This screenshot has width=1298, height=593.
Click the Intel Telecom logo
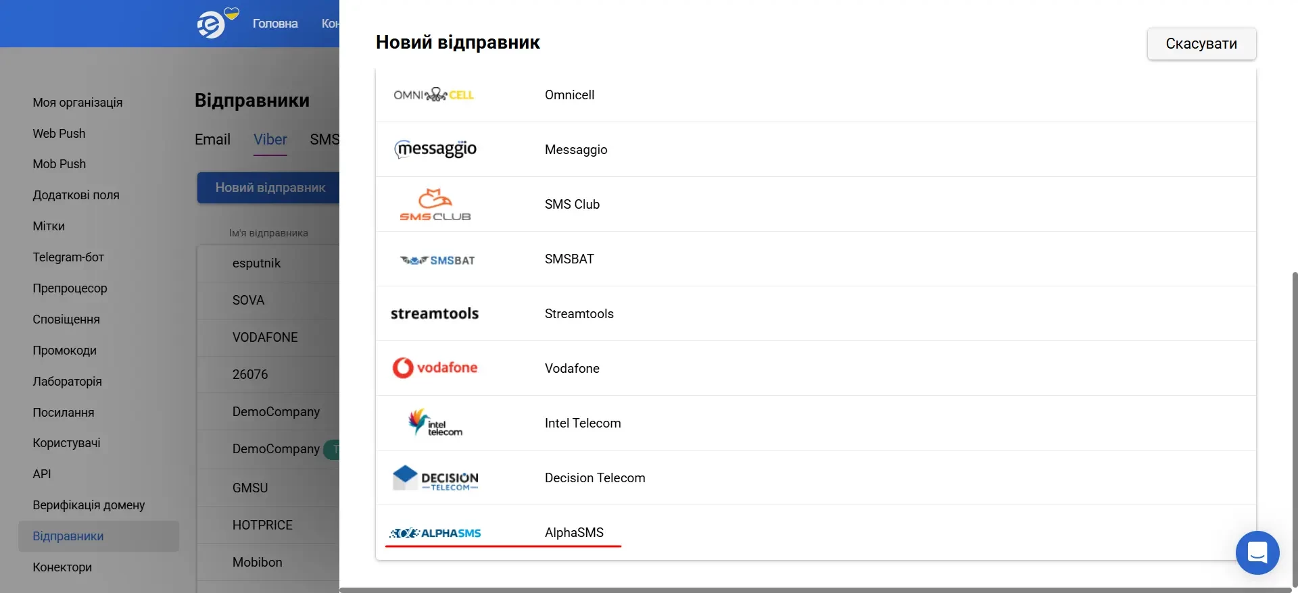435,422
